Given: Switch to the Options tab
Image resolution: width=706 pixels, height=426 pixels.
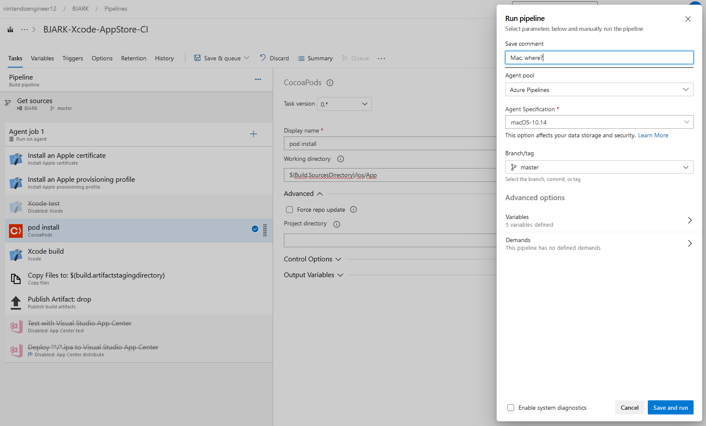Looking at the screenshot, I should tap(102, 58).
